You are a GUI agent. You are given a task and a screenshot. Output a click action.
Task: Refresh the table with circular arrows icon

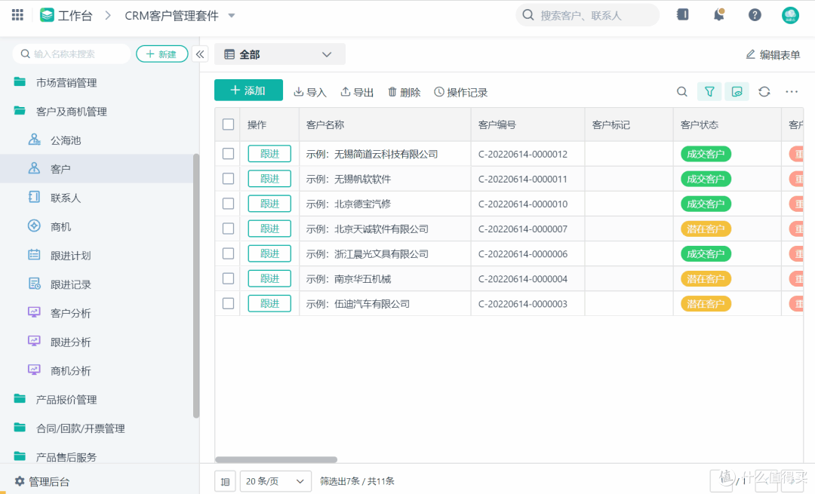click(764, 92)
